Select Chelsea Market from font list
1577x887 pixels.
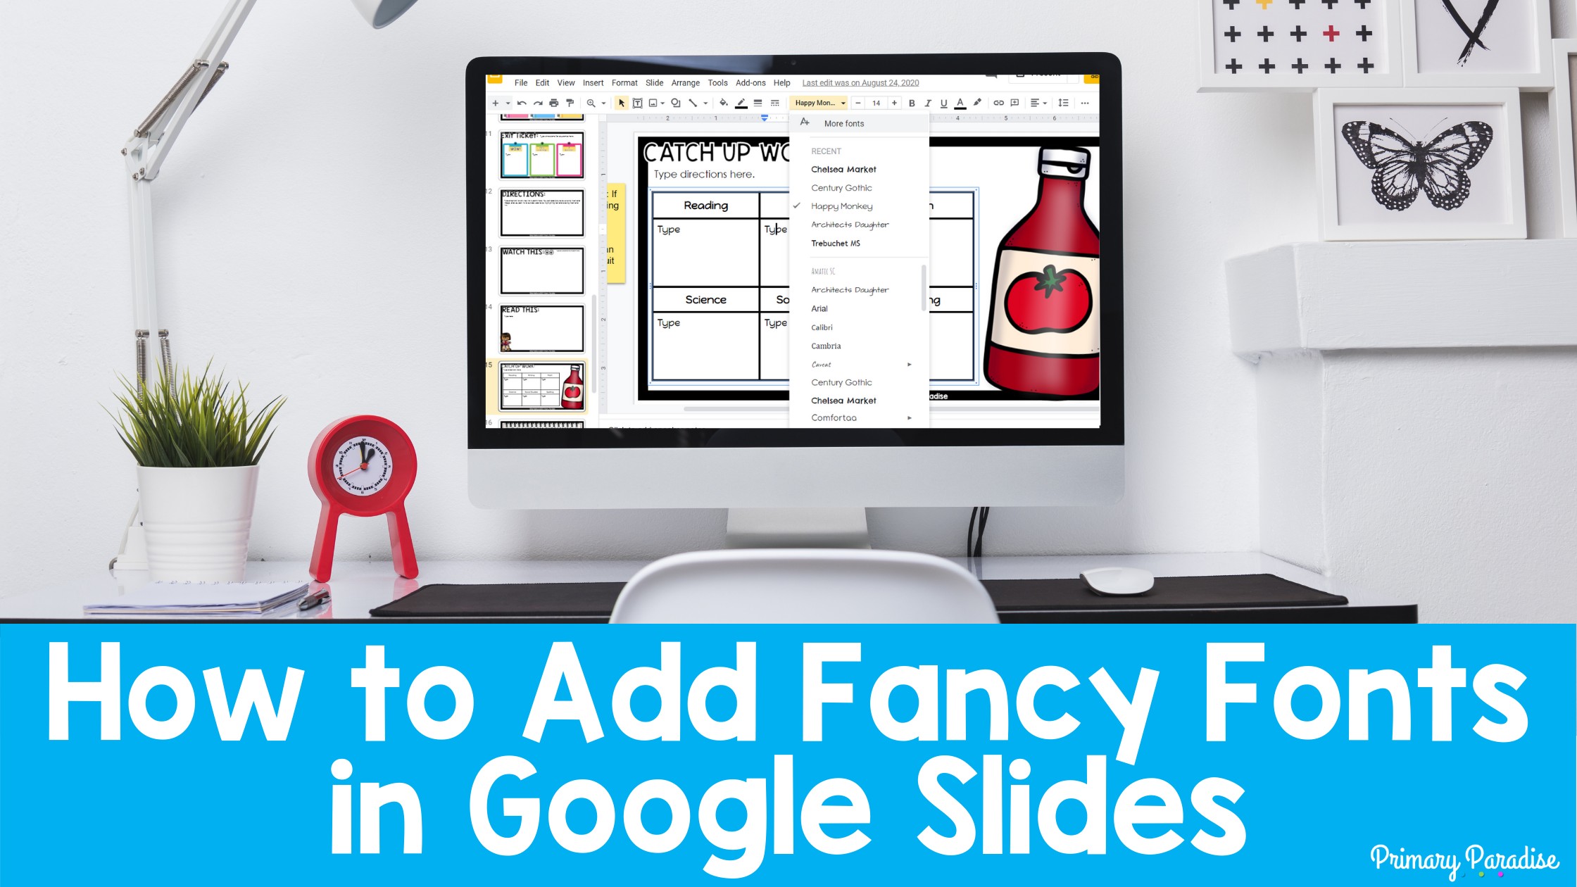click(x=843, y=169)
